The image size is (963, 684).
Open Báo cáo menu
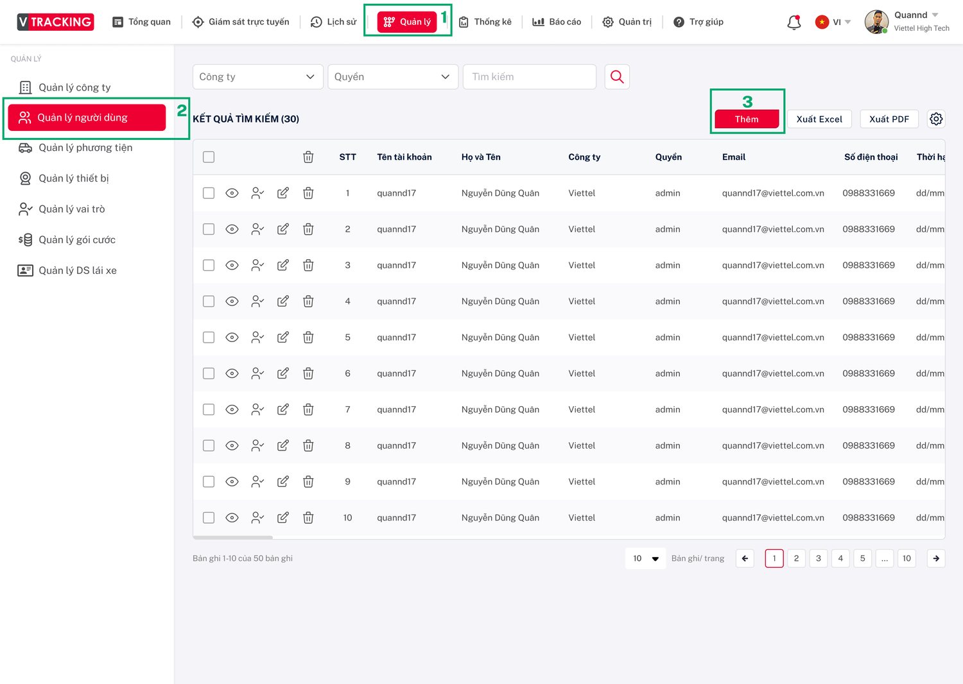pos(557,22)
